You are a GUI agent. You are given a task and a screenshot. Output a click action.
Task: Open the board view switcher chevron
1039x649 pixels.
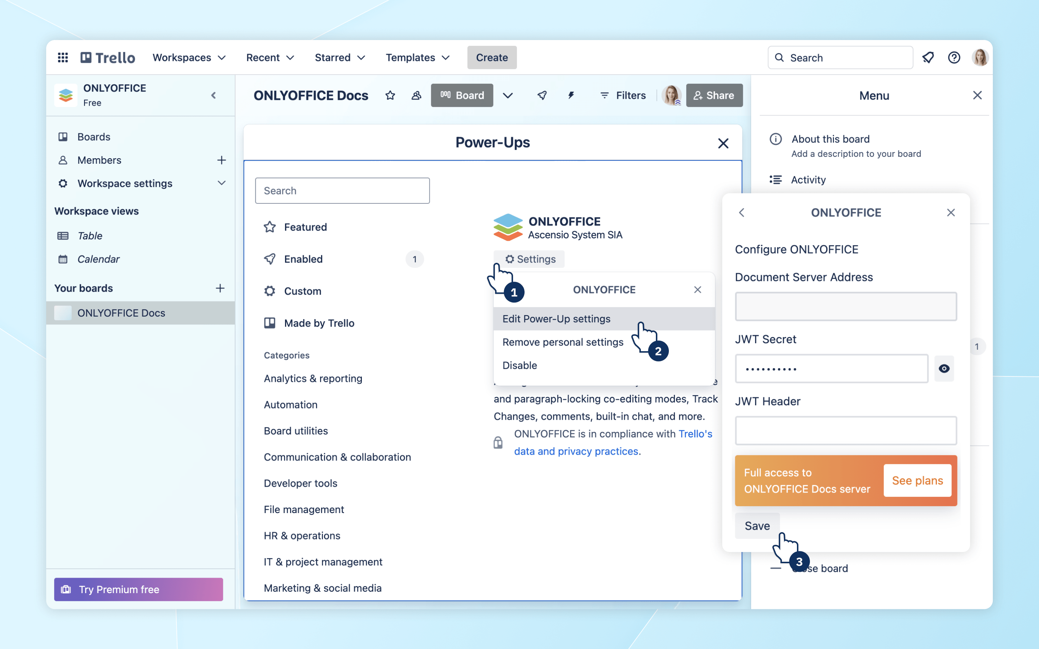[508, 95]
